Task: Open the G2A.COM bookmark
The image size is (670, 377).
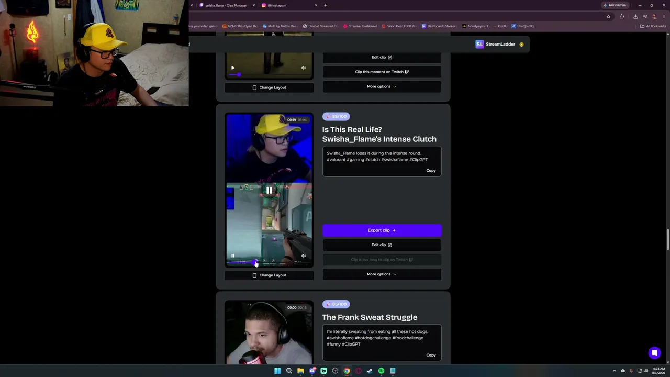Action: point(240,26)
